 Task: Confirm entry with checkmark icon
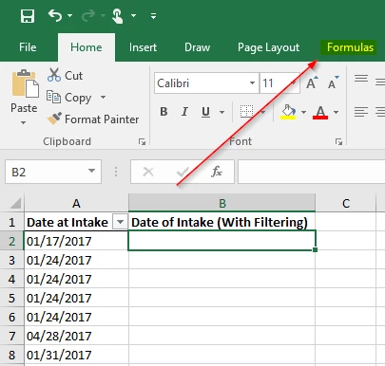click(183, 172)
